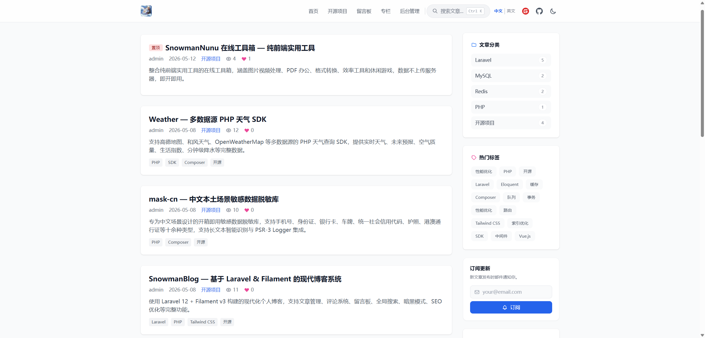The image size is (705, 338).
Task: Open SnowmanNunu 在线工具箱 article title
Action: tap(240, 48)
